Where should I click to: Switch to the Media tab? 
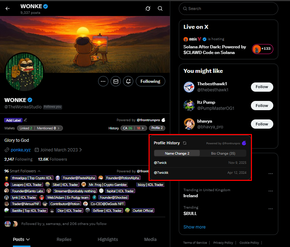tap(150, 240)
